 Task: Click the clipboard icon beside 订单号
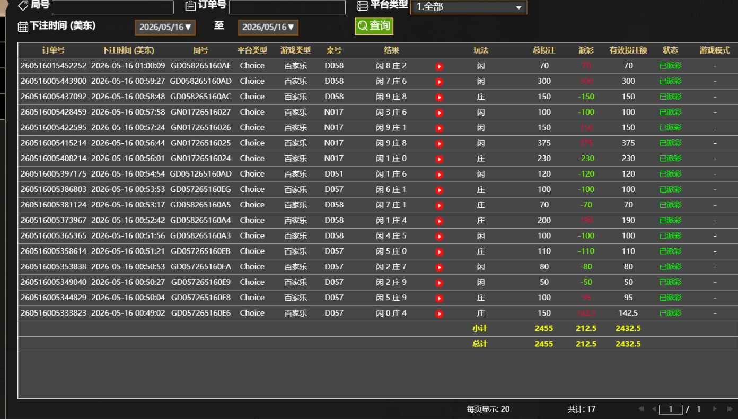pos(190,6)
